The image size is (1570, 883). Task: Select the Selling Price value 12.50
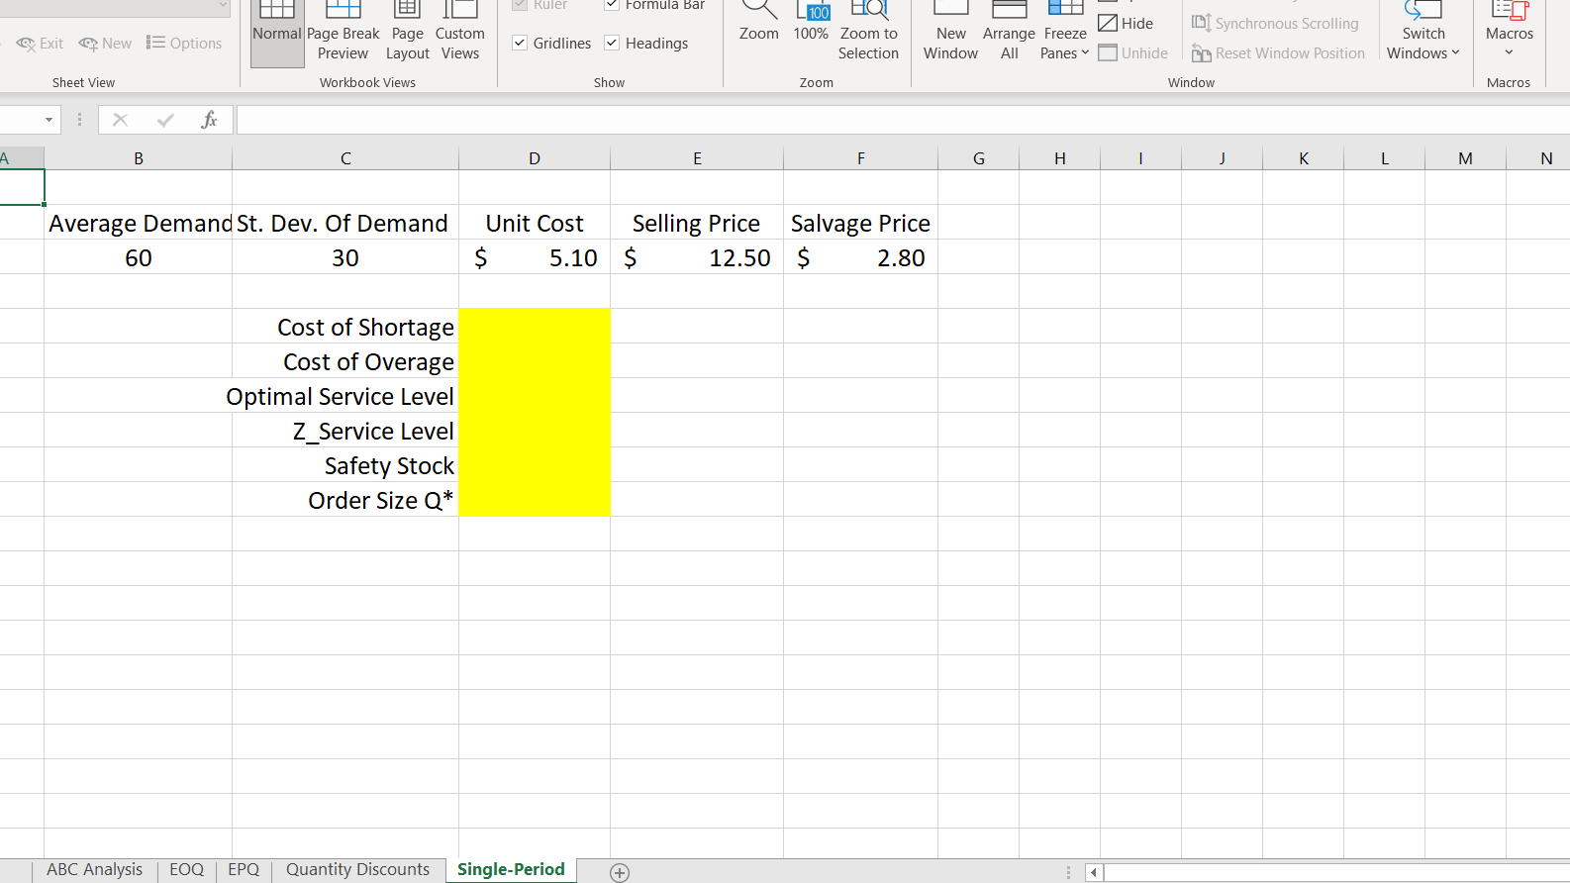point(697,256)
